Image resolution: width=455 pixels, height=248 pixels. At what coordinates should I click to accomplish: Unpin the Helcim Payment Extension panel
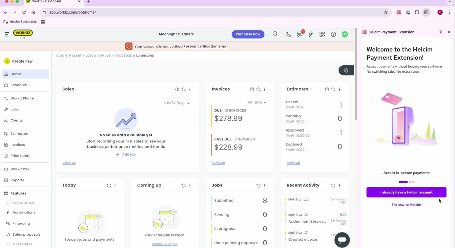tap(441, 32)
